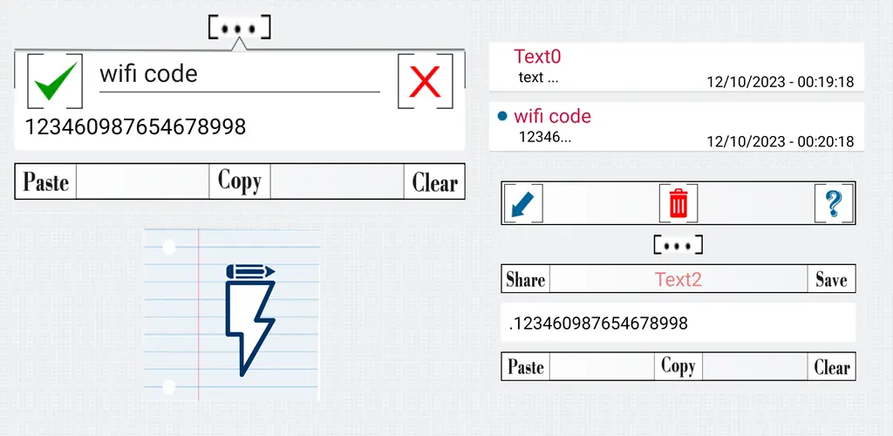Viewport: 893px width, 436px height.
Task: Click the Share button beside Text2
Action: [526, 279]
